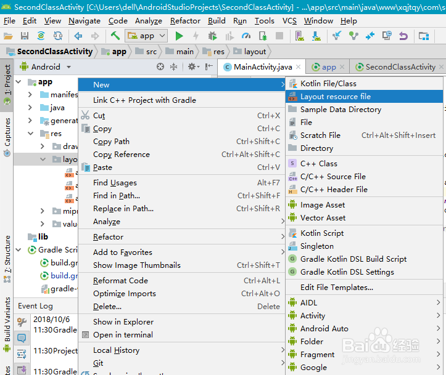
Task: Click the Hide Project panel icon
Action: [x=209, y=67]
